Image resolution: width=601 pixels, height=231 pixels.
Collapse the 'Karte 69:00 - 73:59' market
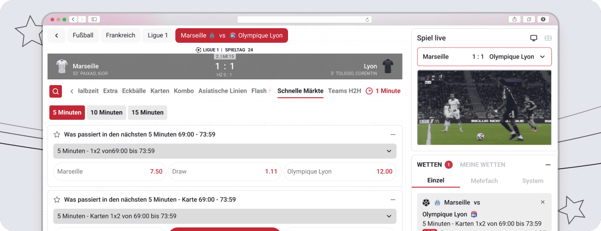tap(393, 200)
